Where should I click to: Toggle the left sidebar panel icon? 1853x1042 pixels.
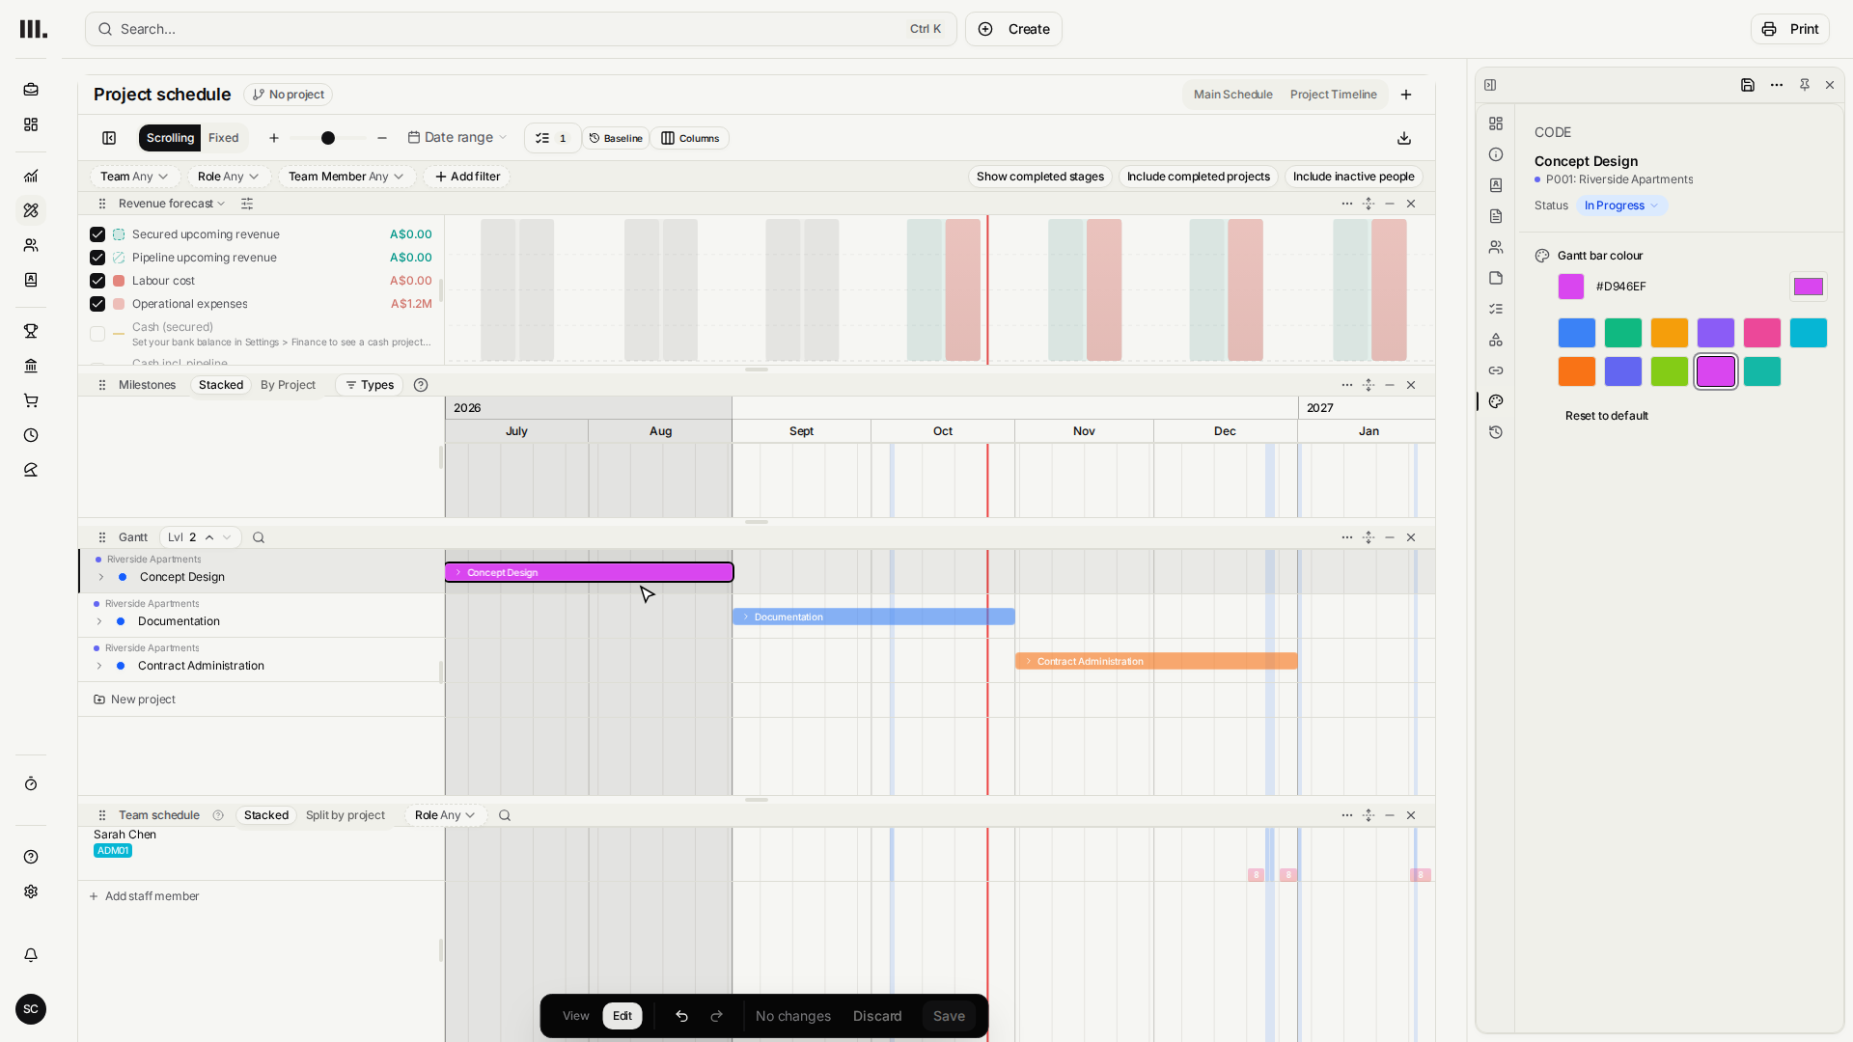pos(109,138)
